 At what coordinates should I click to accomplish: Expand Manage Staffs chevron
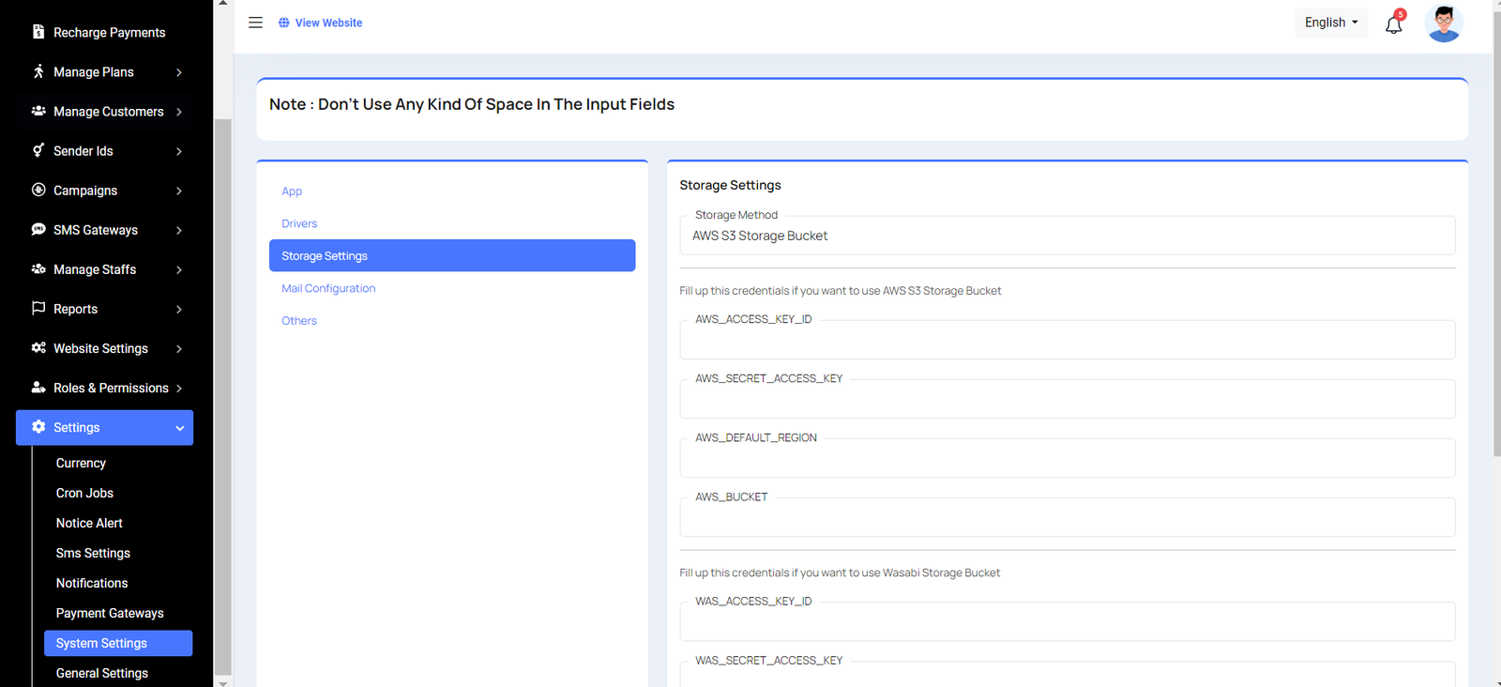click(179, 269)
